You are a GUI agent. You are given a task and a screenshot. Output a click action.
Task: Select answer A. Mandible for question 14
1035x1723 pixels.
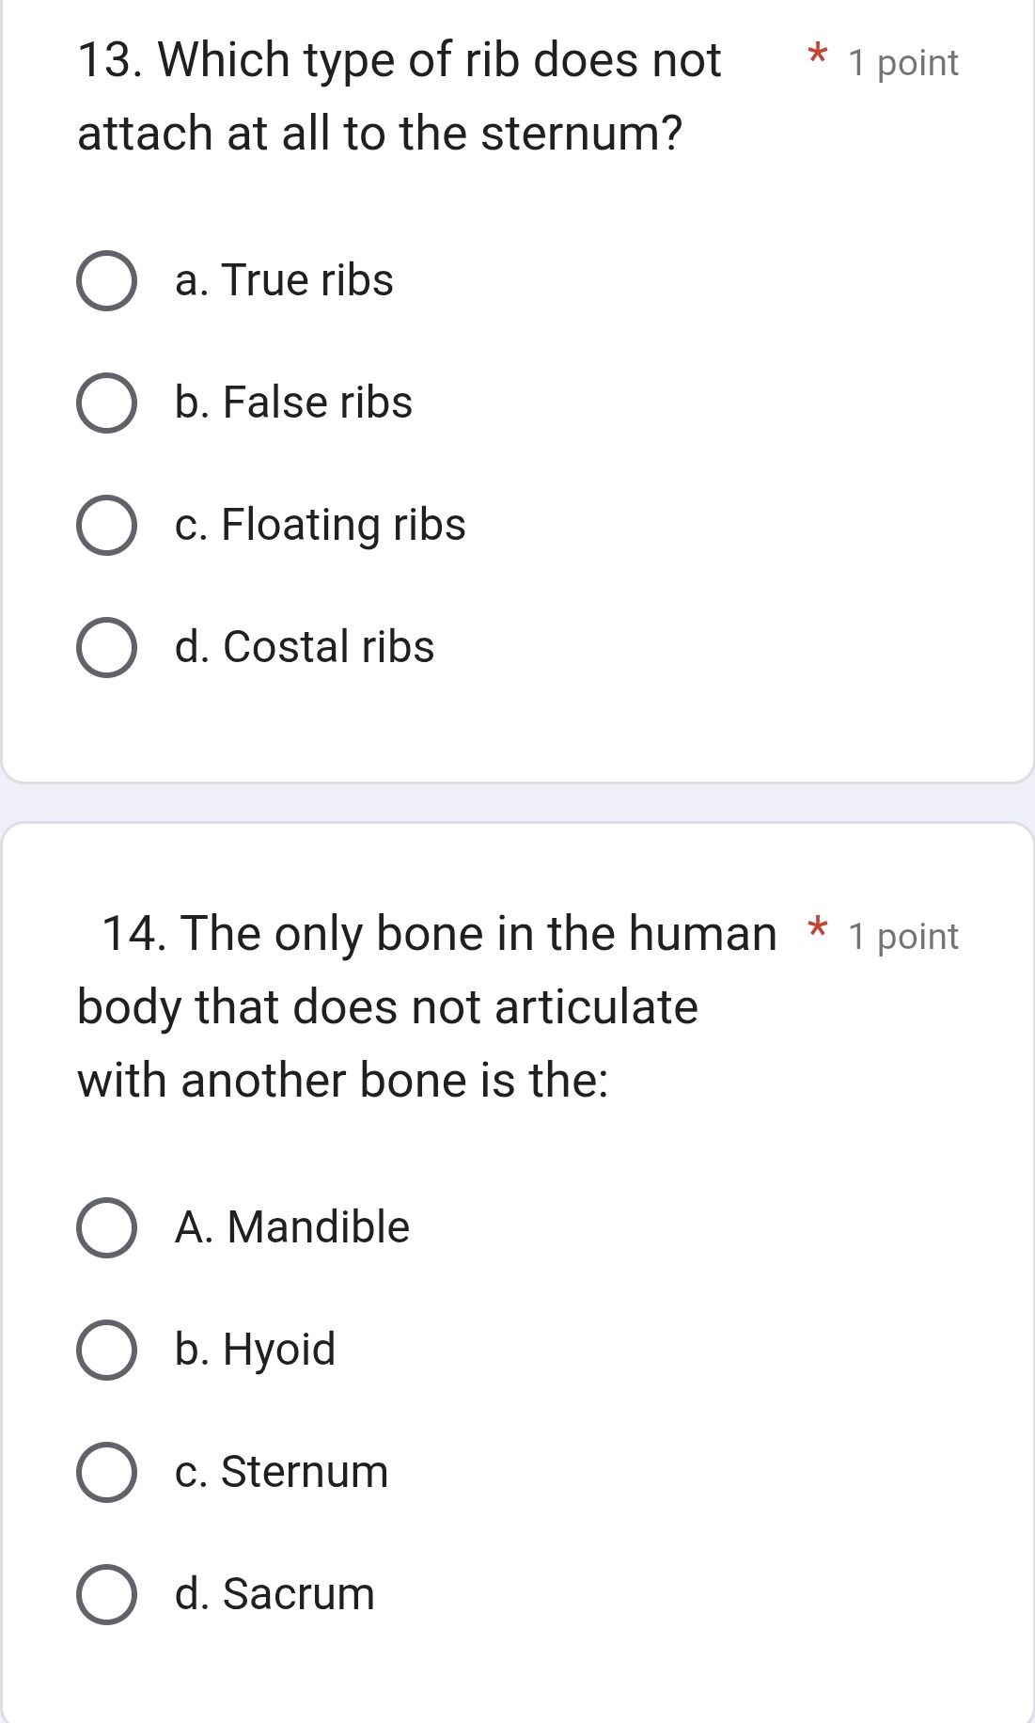pyautogui.click(x=106, y=1227)
